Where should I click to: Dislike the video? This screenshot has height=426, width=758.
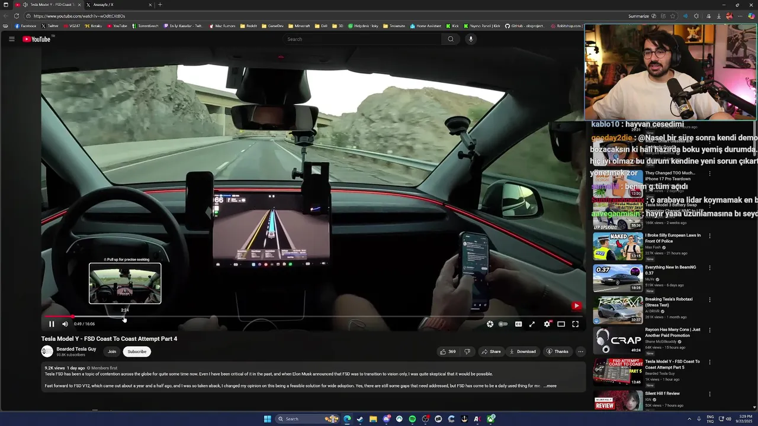point(467,351)
